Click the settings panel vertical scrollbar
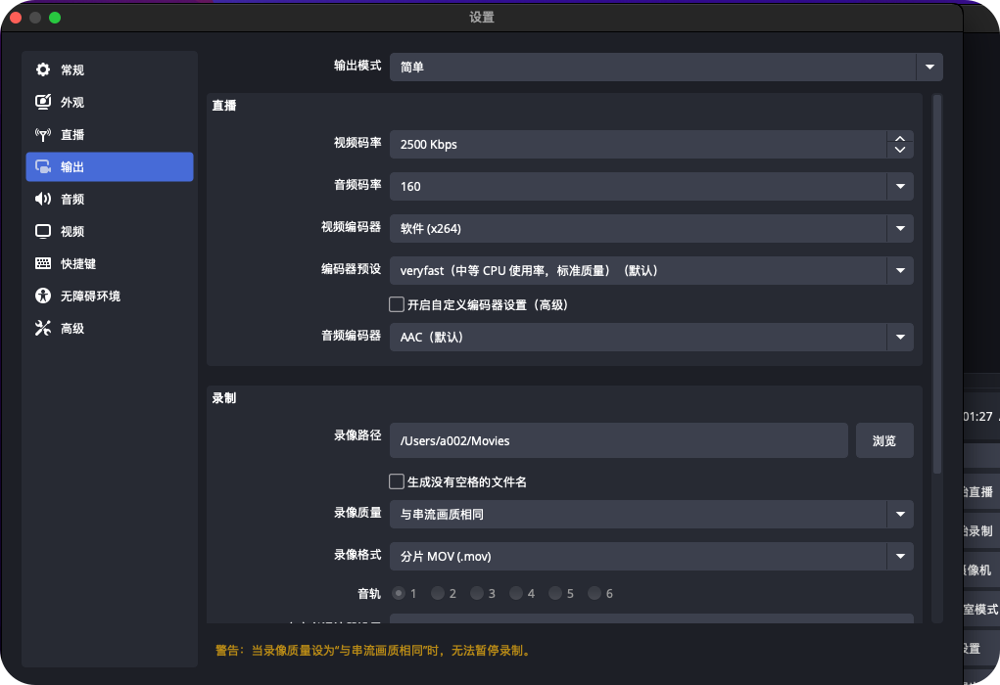The height and width of the screenshot is (685, 1000). (x=937, y=284)
